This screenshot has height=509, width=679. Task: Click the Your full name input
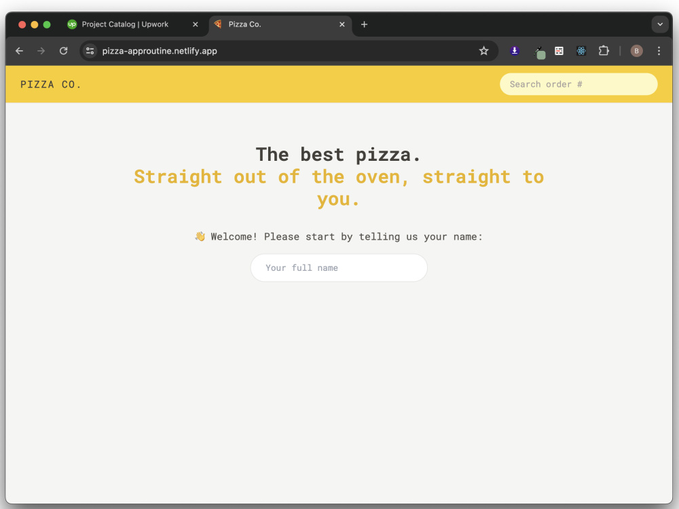tap(339, 268)
